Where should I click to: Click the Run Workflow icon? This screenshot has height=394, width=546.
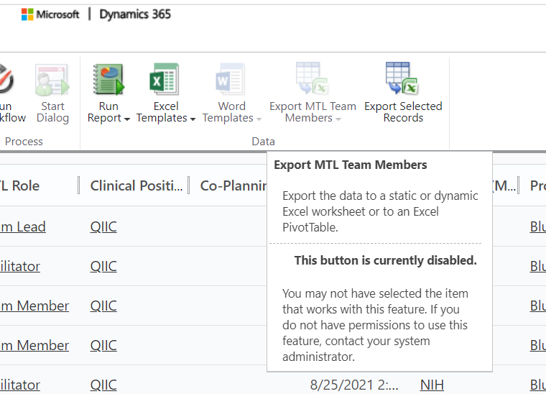pyautogui.click(x=6, y=79)
